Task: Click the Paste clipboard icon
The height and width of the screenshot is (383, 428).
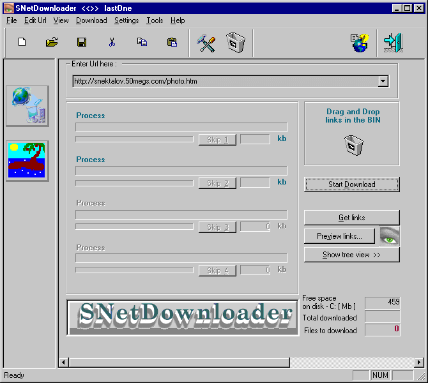Action: [172, 42]
